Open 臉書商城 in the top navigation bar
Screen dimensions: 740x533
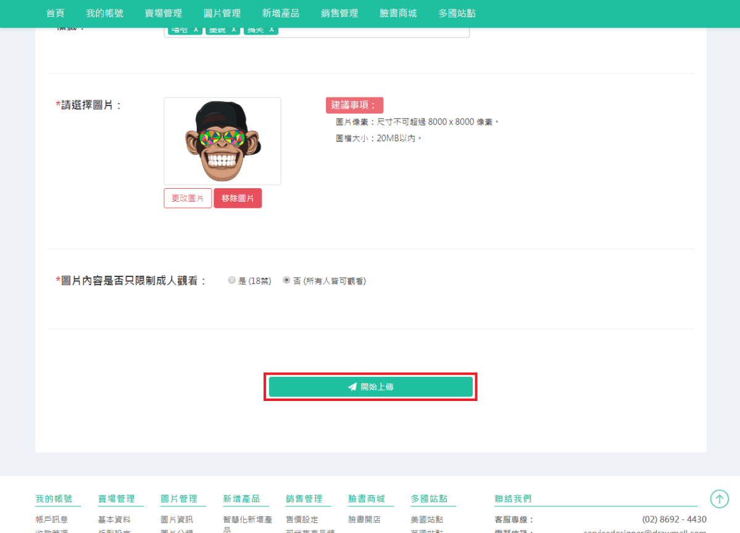coord(398,13)
